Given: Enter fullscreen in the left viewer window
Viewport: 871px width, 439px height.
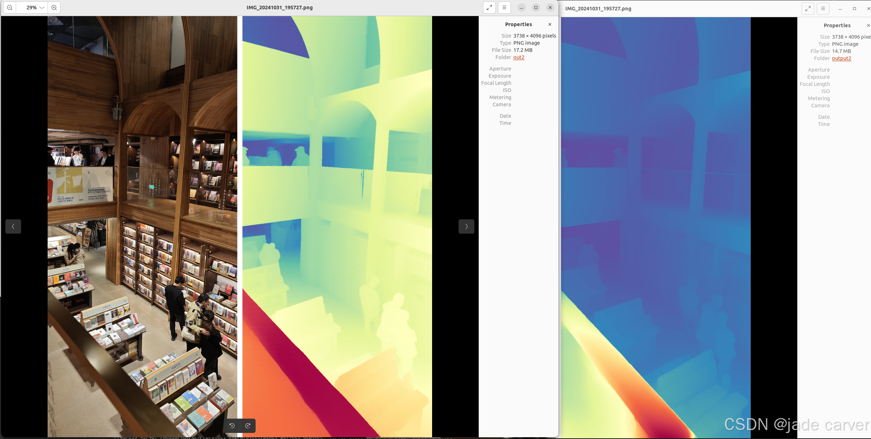Looking at the screenshot, I should click(489, 8).
